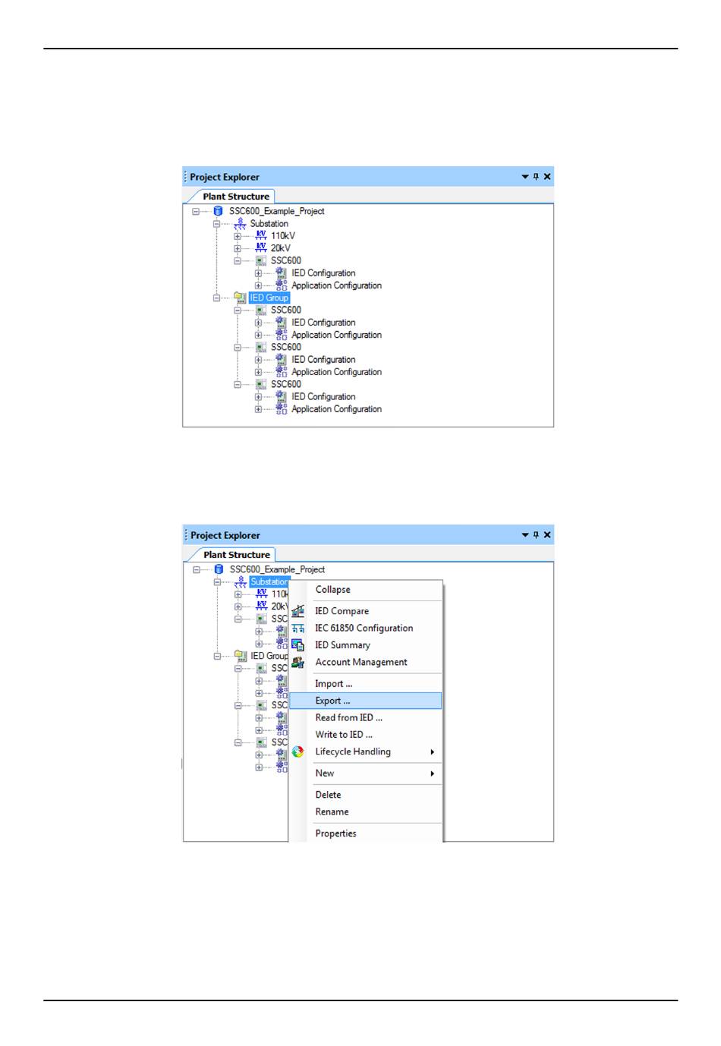Collapse the SSC600_Example_Project node in upper panel
The image size is (721, 1046).
(196, 212)
